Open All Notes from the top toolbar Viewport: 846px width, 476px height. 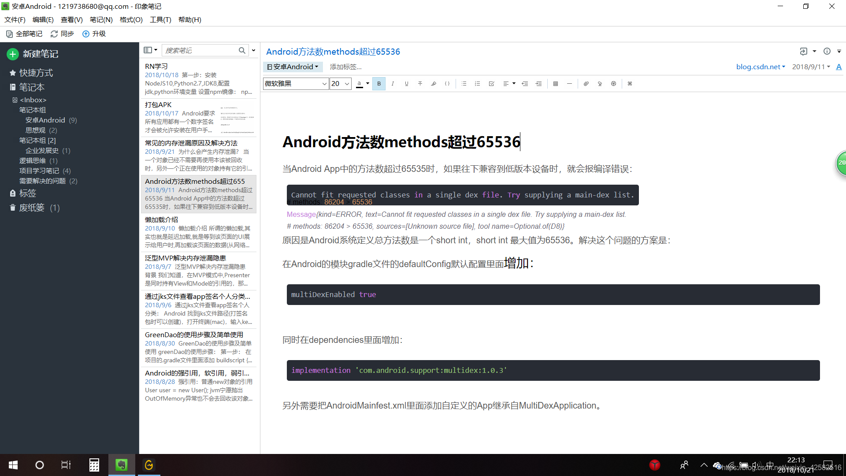coord(24,34)
